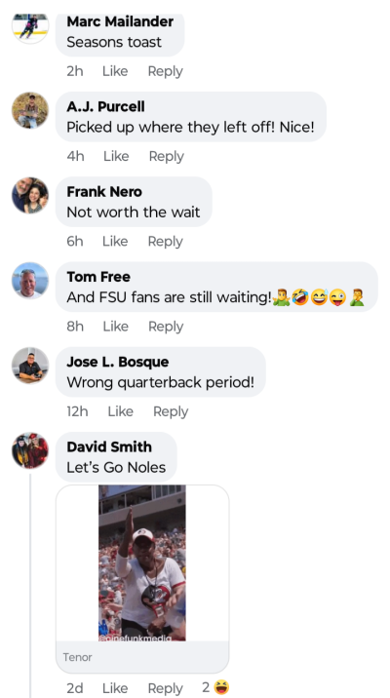
Task: Reply to Tom Free's comment
Action: 166,327
